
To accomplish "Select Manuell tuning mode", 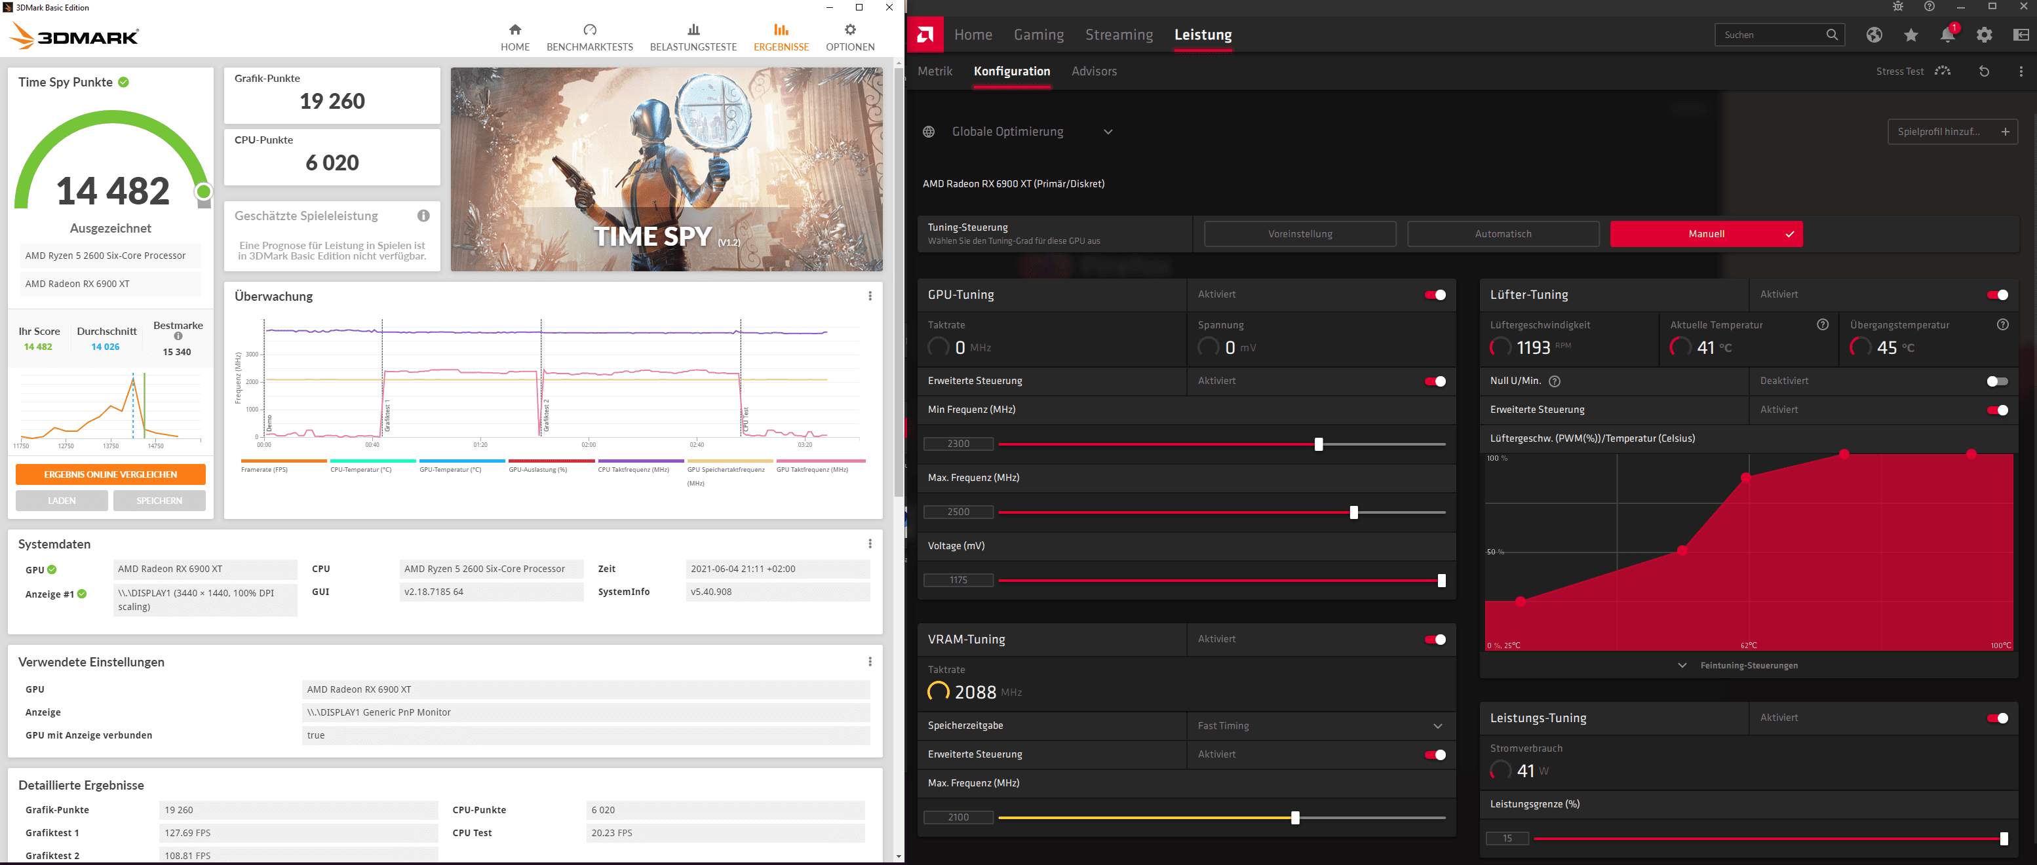I will (1705, 234).
